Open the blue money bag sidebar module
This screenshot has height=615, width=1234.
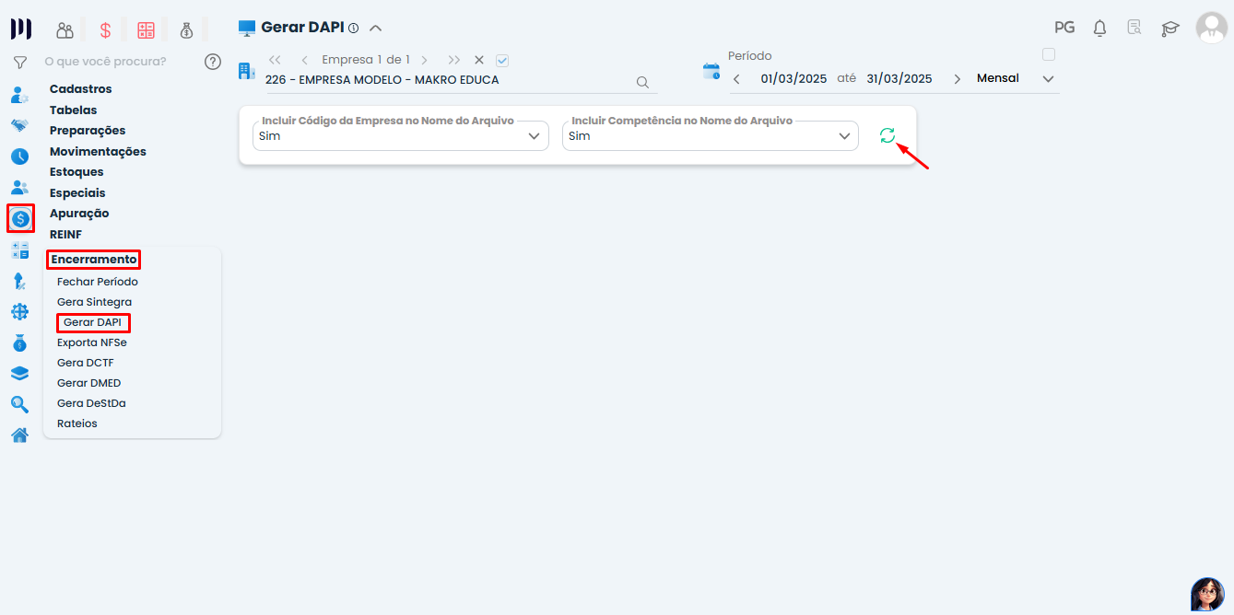pyautogui.click(x=19, y=342)
